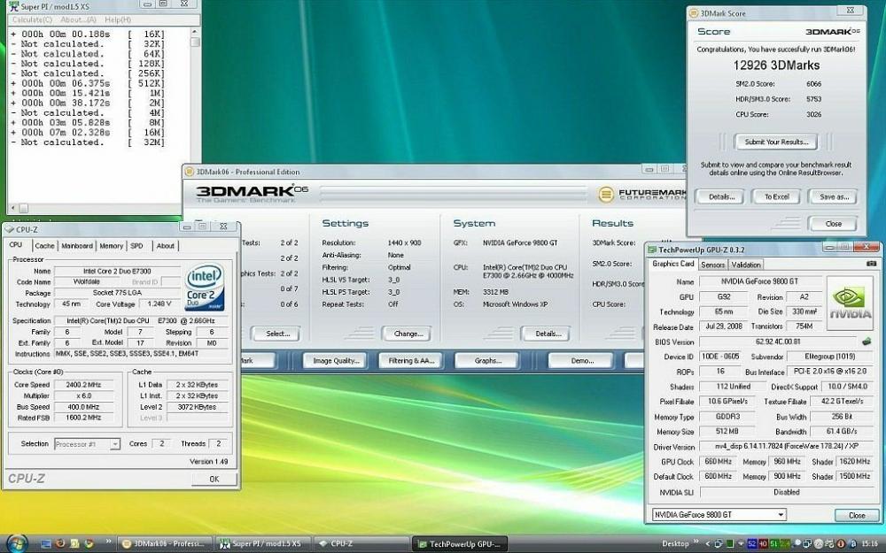
Task: Open the About menu in Super PI
Action: tap(78, 19)
